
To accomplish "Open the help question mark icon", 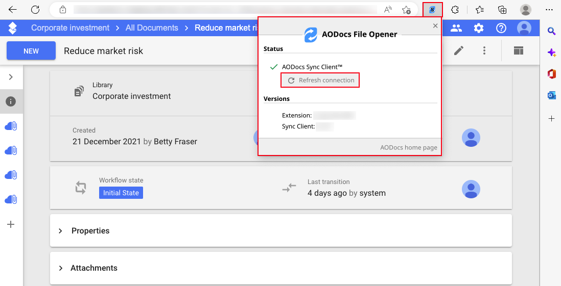I will click(x=501, y=28).
